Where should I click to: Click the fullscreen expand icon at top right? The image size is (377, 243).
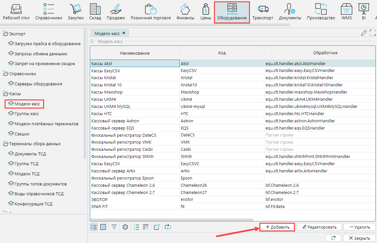click(372, 33)
